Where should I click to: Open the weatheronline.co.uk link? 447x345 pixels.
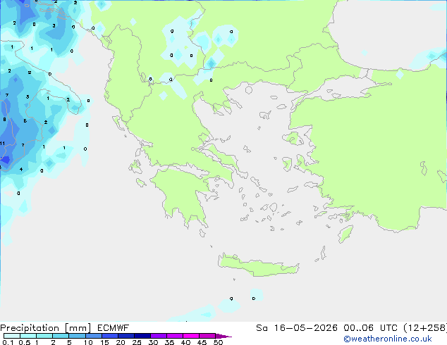[388, 339]
